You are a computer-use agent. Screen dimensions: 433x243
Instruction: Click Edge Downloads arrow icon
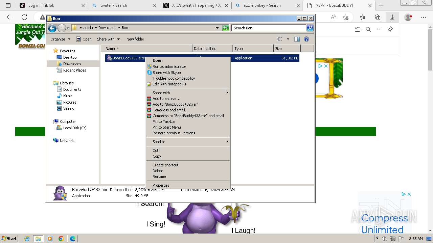coord(392,17)
